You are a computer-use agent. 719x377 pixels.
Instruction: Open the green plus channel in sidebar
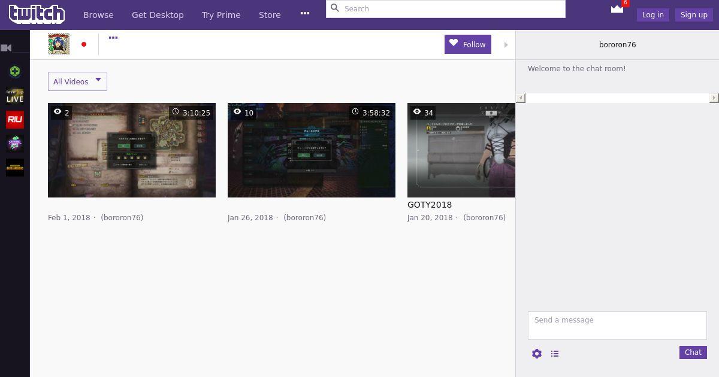(15, 72)
